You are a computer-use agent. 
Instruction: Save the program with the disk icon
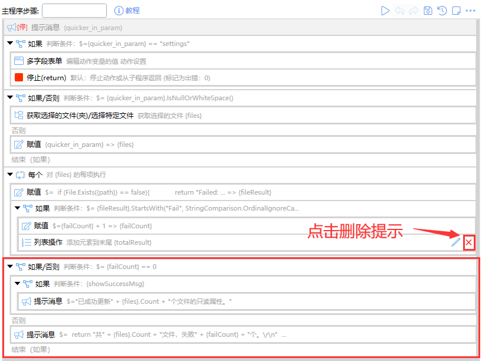(x=428, y=11)
